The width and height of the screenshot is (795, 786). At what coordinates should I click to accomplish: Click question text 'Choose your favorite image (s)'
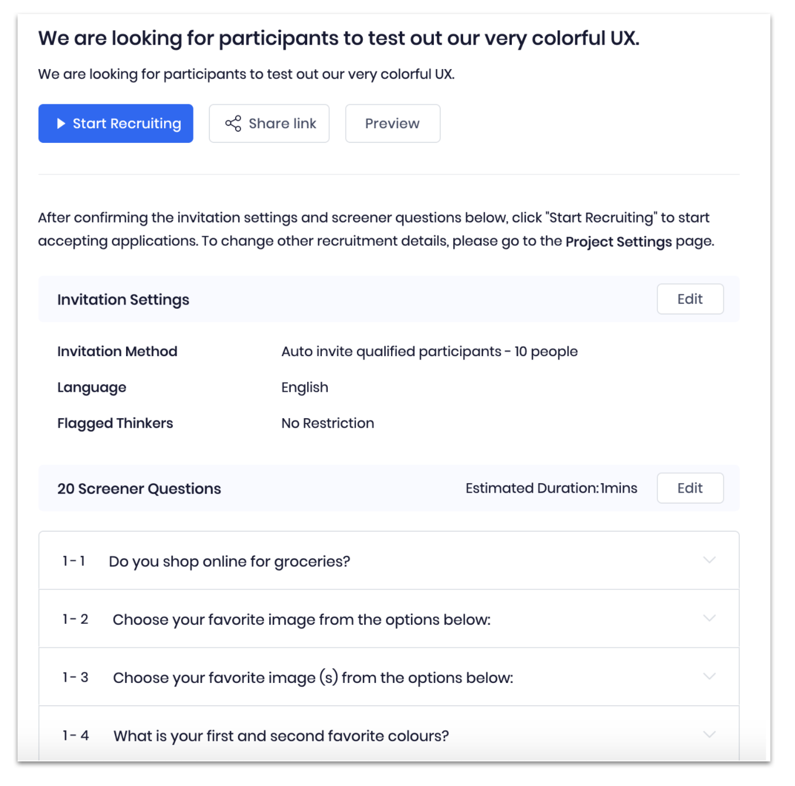(312, 678)
